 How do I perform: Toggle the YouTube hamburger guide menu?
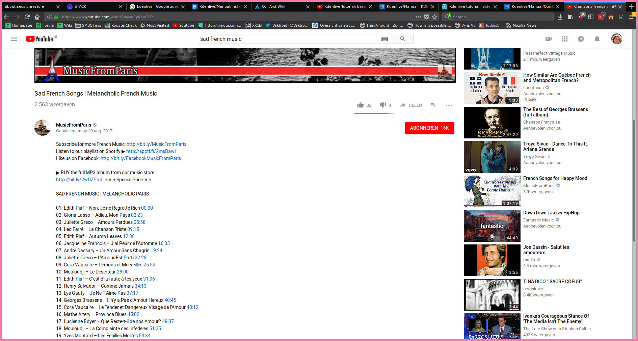point(14,39)
